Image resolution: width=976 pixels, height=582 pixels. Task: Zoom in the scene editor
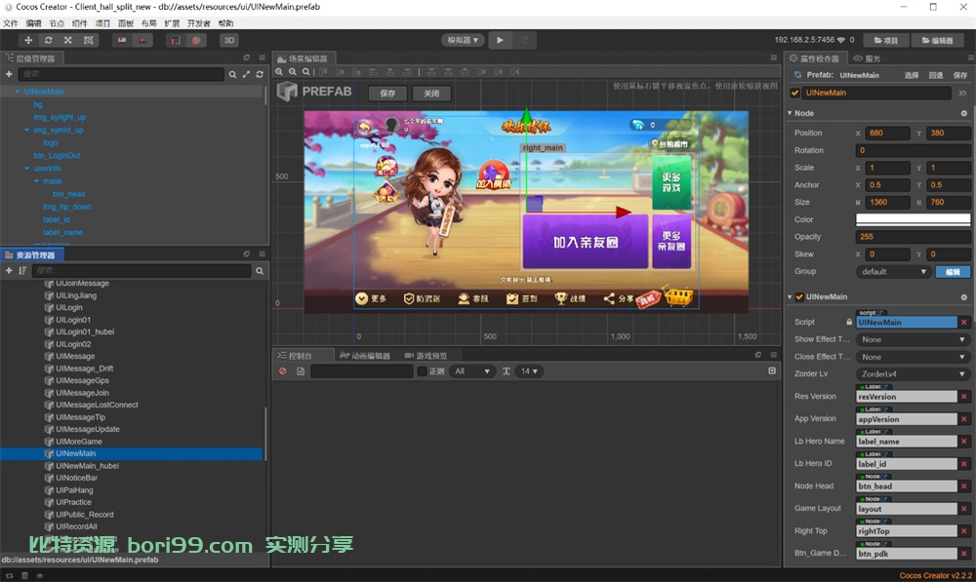point(279,72)
